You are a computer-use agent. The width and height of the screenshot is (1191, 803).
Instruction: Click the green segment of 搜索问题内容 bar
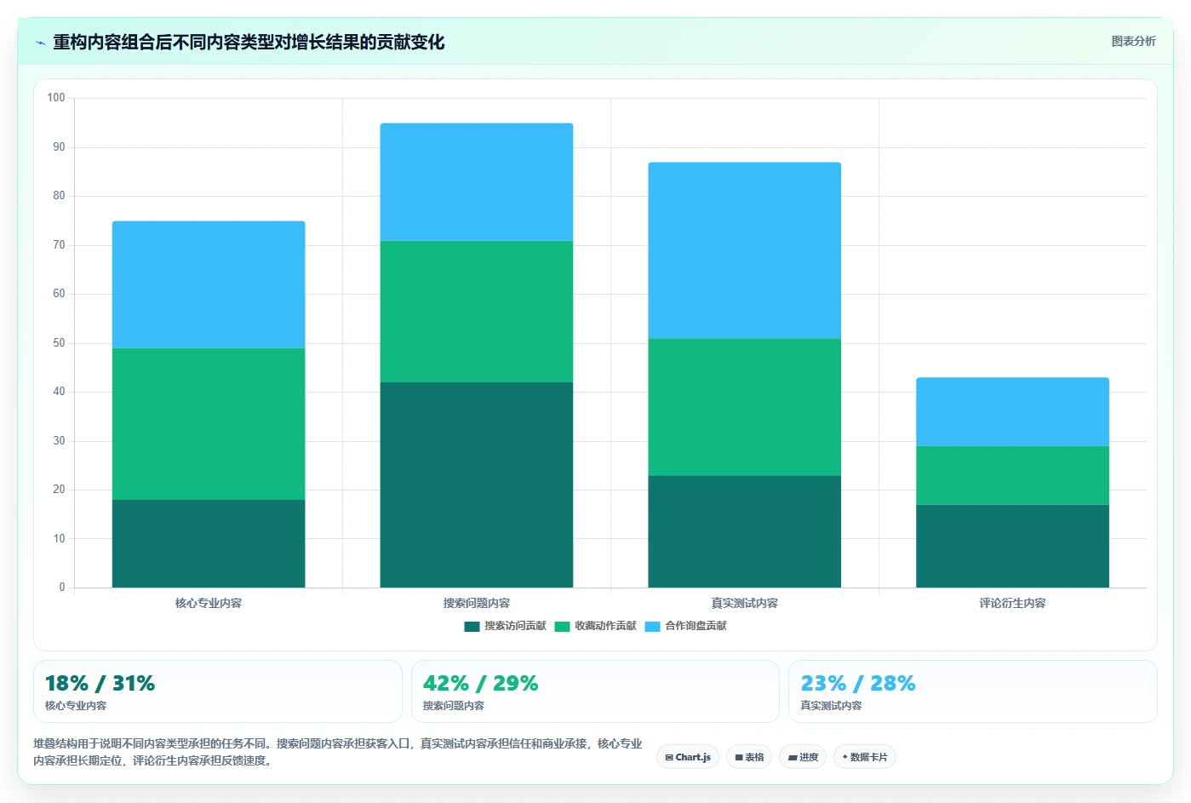click(477, 312)
